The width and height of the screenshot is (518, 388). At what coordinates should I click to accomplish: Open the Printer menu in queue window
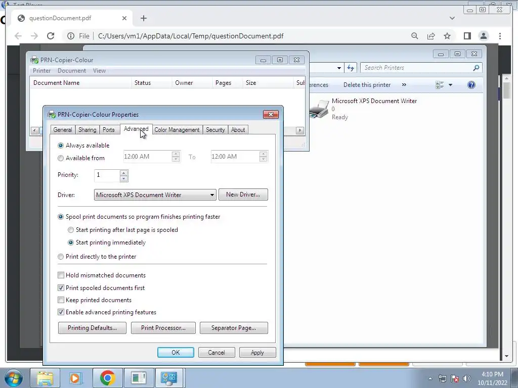pyautogui.click(x=41, y=71)
